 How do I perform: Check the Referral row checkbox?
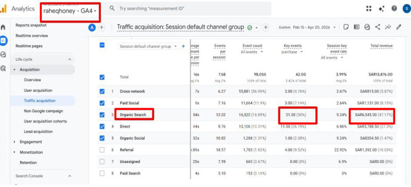point(102,150)
